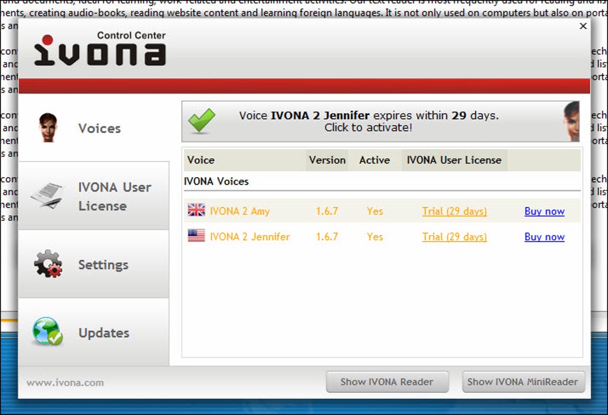Open the IVONA User License tab

coord(94,196)
